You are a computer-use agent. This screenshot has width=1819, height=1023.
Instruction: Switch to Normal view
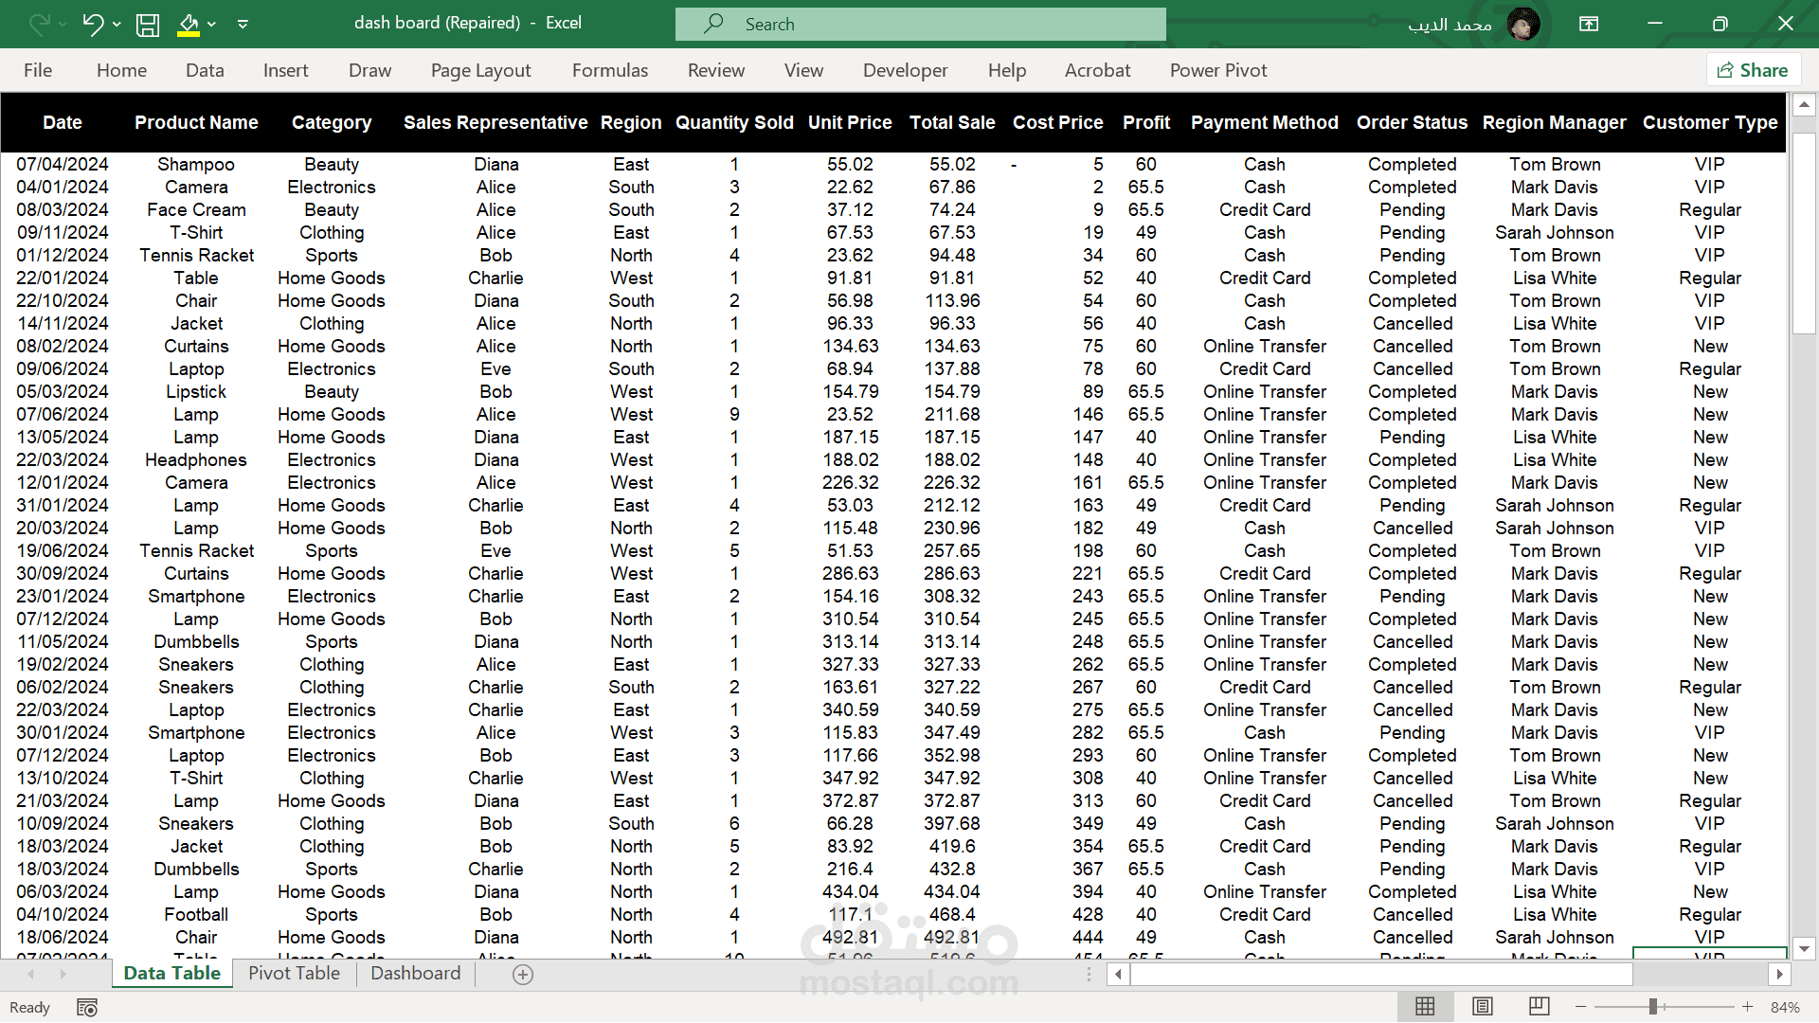tap(1425, 1007)
